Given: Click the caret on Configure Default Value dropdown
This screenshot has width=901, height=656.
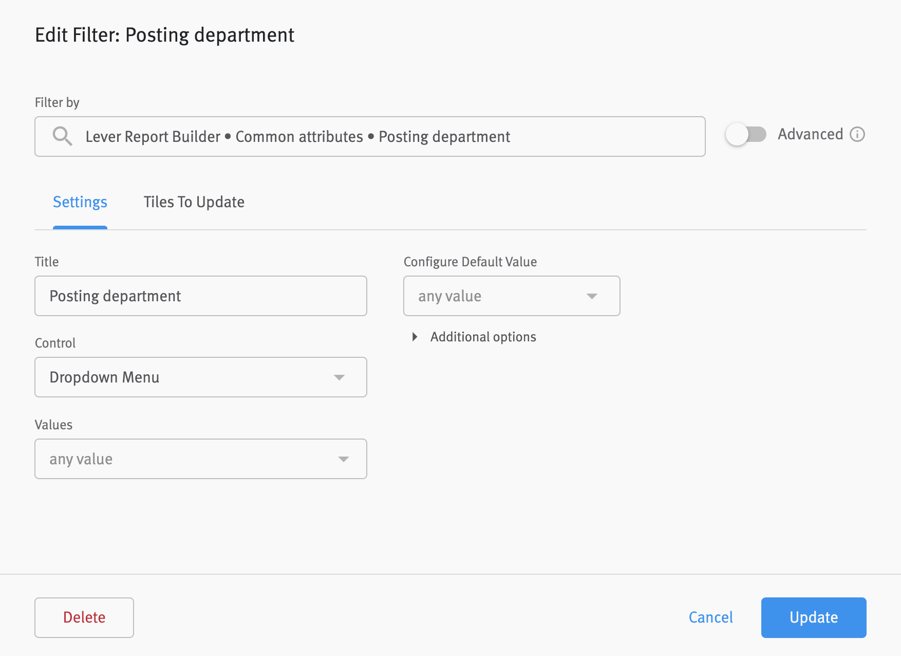Looking at the screenshot, I should tap(592, 296).
